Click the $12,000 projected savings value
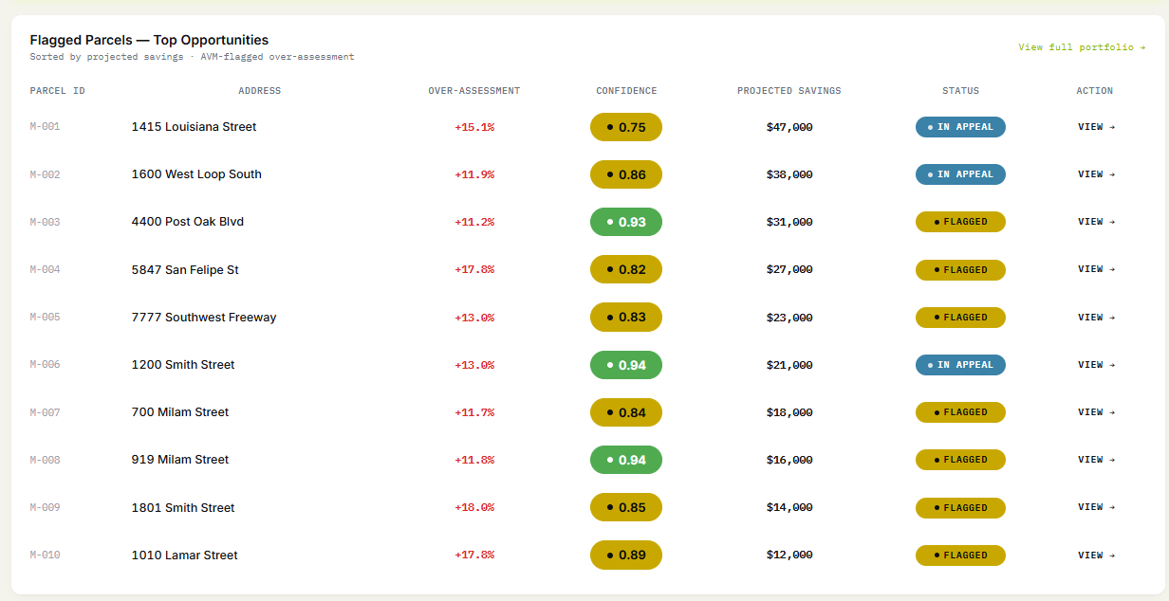 tap(789, 555)
